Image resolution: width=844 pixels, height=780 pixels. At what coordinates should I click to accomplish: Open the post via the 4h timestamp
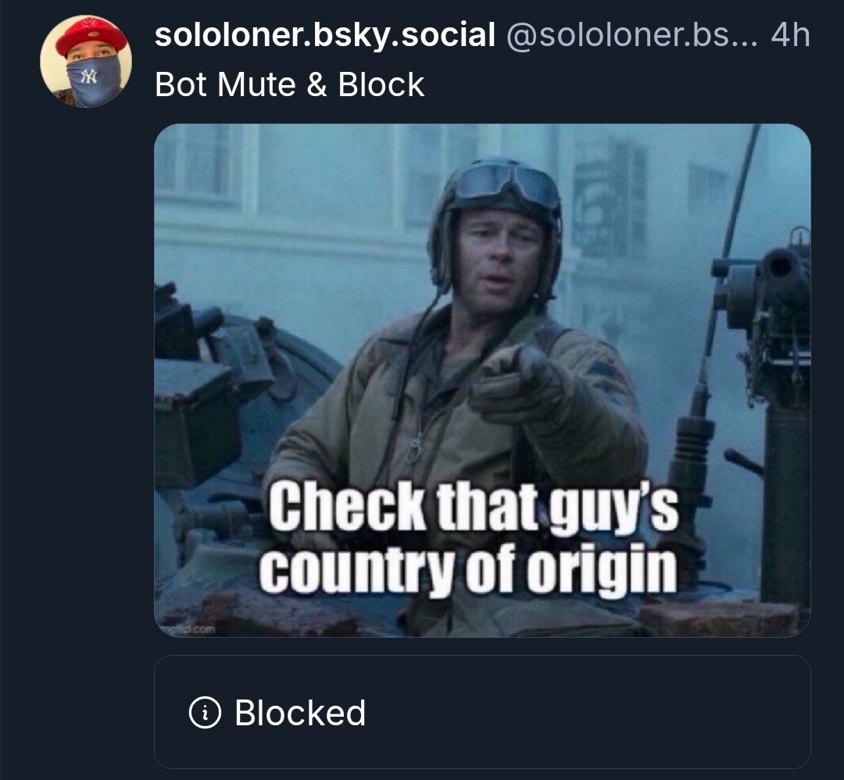790,35
